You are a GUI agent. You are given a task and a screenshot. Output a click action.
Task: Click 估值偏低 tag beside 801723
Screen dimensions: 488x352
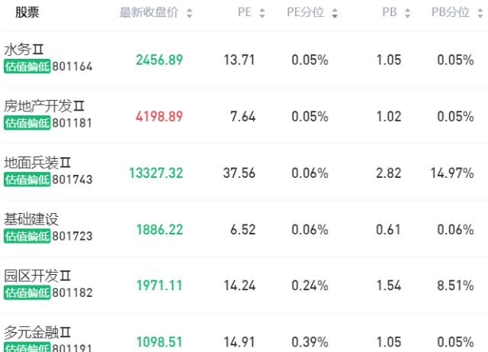coord(27,236)
